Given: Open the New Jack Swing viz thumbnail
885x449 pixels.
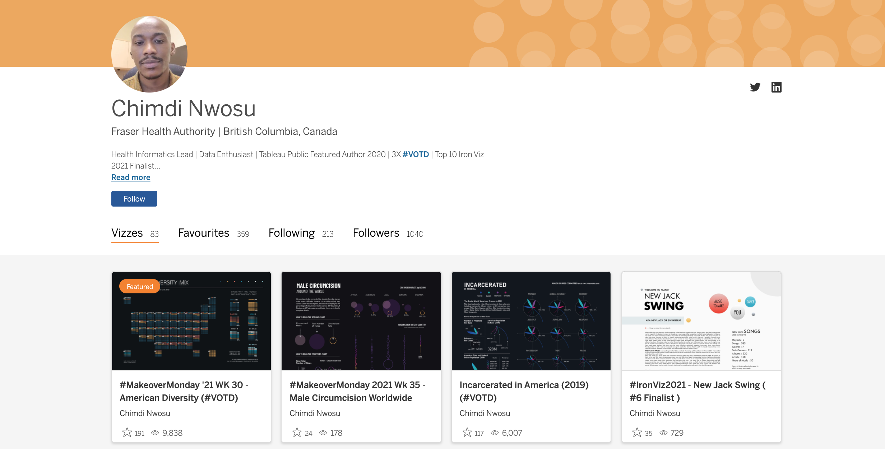Looking at the screenshot, I should (x=701, y=321).
